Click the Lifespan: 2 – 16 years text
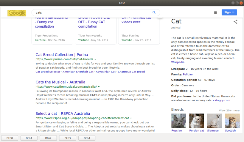The image size is (244, 142). click(x=195, y=69)
